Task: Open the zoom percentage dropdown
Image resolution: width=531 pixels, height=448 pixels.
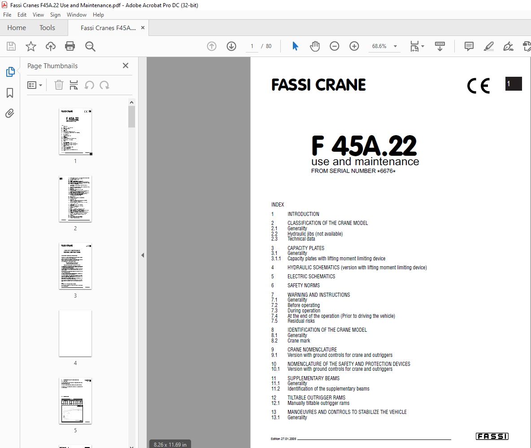Action: point(395,46)
